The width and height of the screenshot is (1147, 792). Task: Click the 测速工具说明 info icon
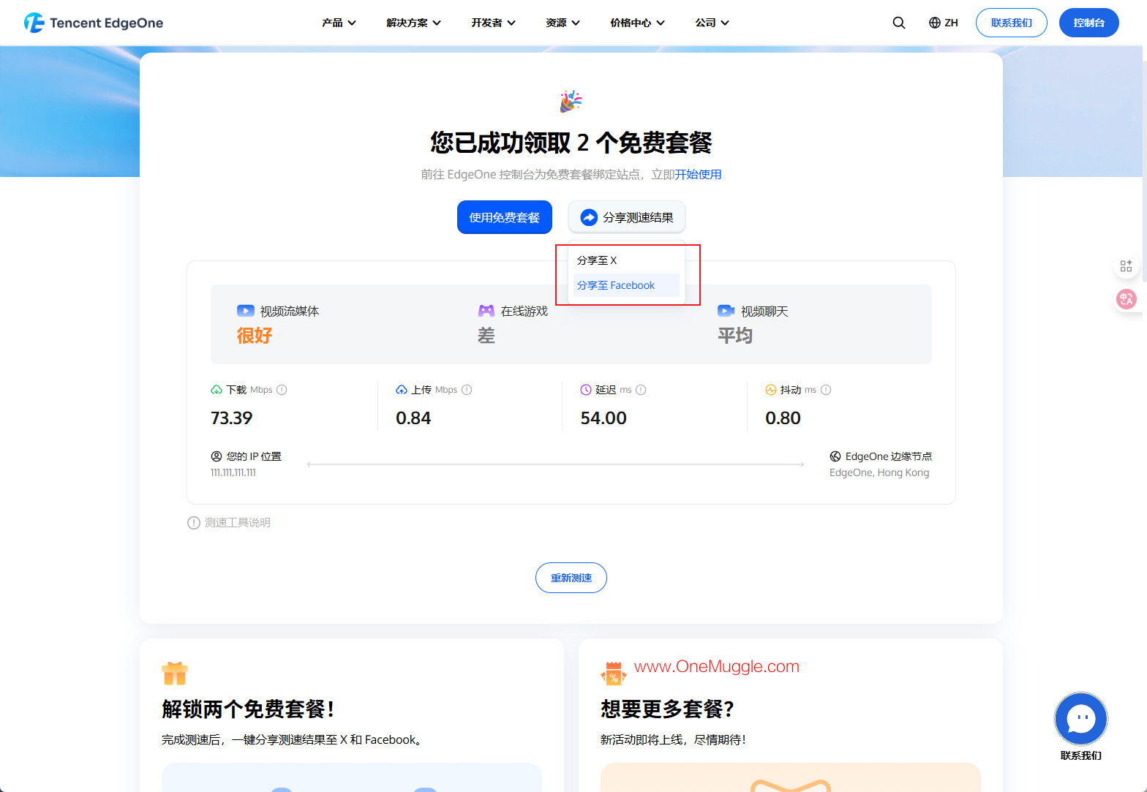194,523
